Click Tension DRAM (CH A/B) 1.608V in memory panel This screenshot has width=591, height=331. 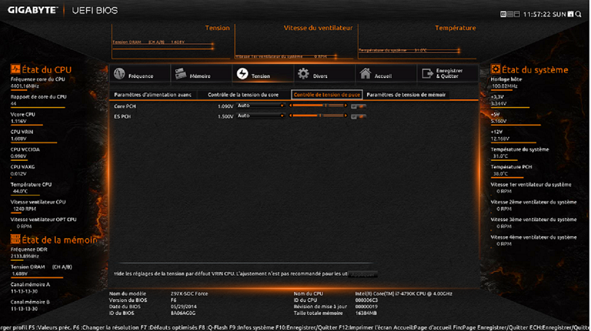[41, 271]
